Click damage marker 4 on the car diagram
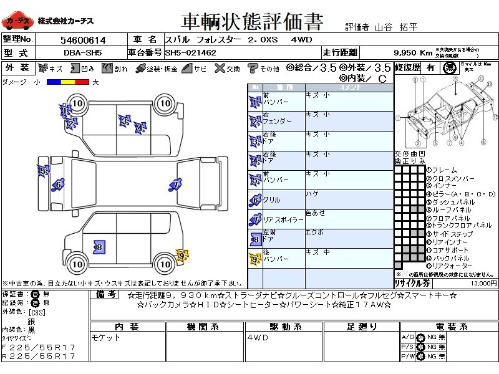 pyautogui.click(x=140, y=128)
